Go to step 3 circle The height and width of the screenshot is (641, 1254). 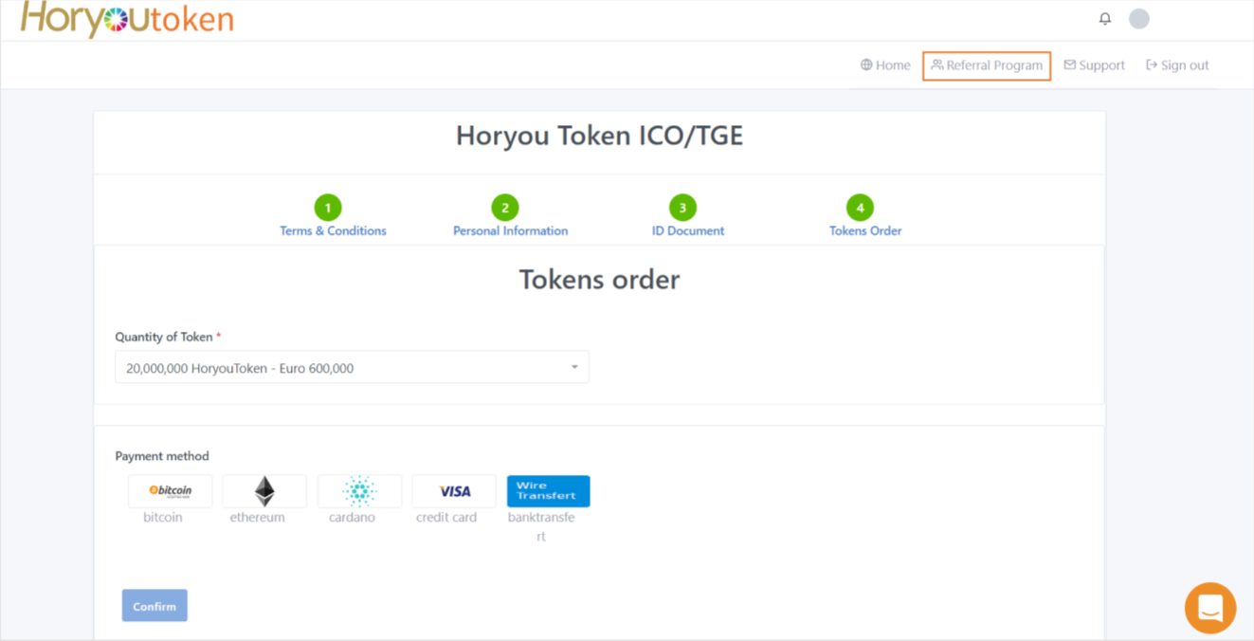[682, 208]
